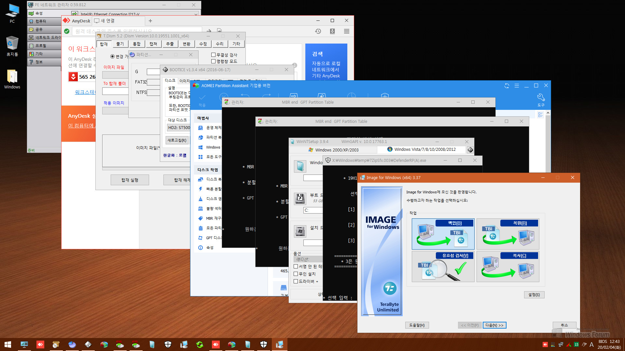The width and height of the screenshot is (625, 351).
Task: Click the install drive icon in WinNTSetup
Action: pos(300,231)
